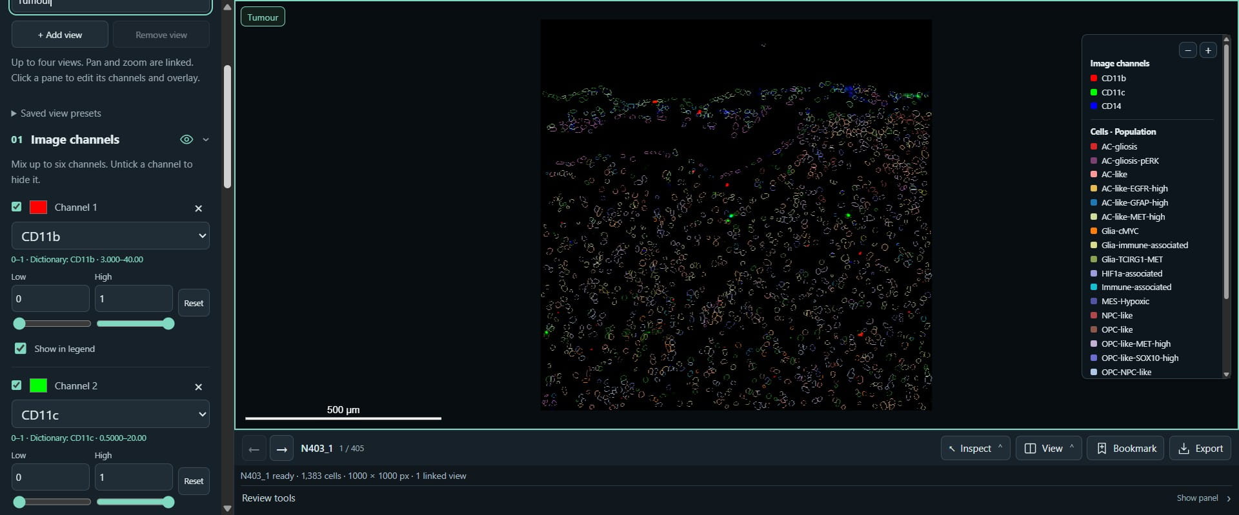Open Channel 1 red color swatch
The width and height of the screenshot is (1239, 515).
(38, 208)
